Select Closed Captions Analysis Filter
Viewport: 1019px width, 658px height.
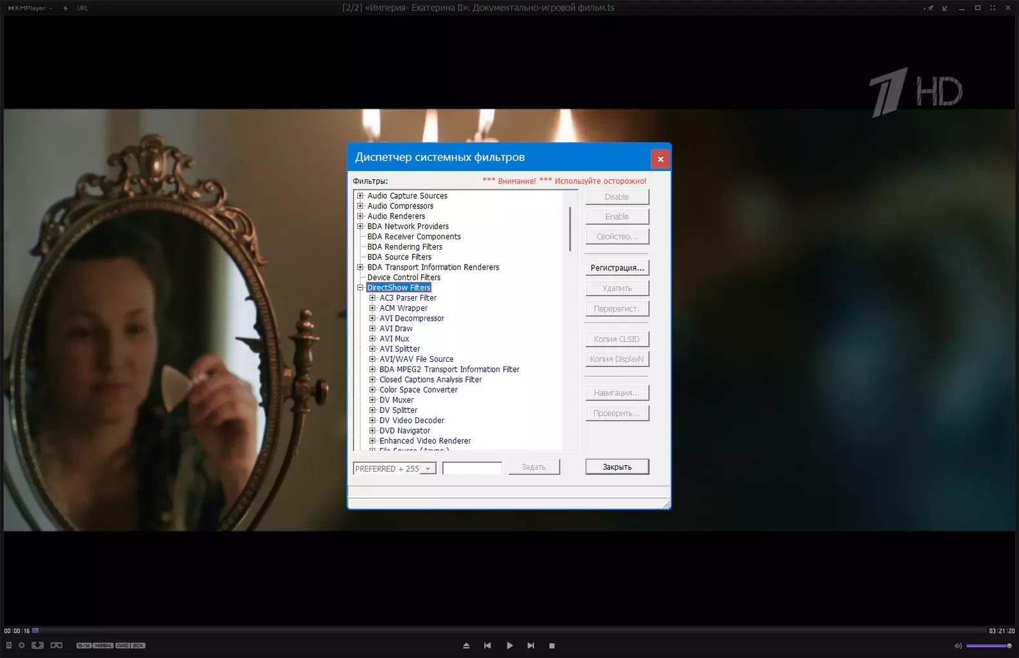click(x=431, y=379)
